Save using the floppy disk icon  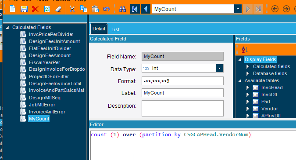tap(24, 9)
